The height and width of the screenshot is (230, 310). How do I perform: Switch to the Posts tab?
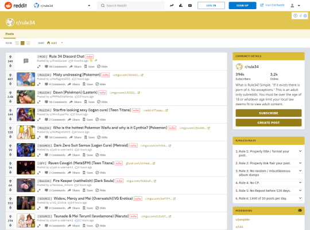pyautogui.click(x=10, y=34)
